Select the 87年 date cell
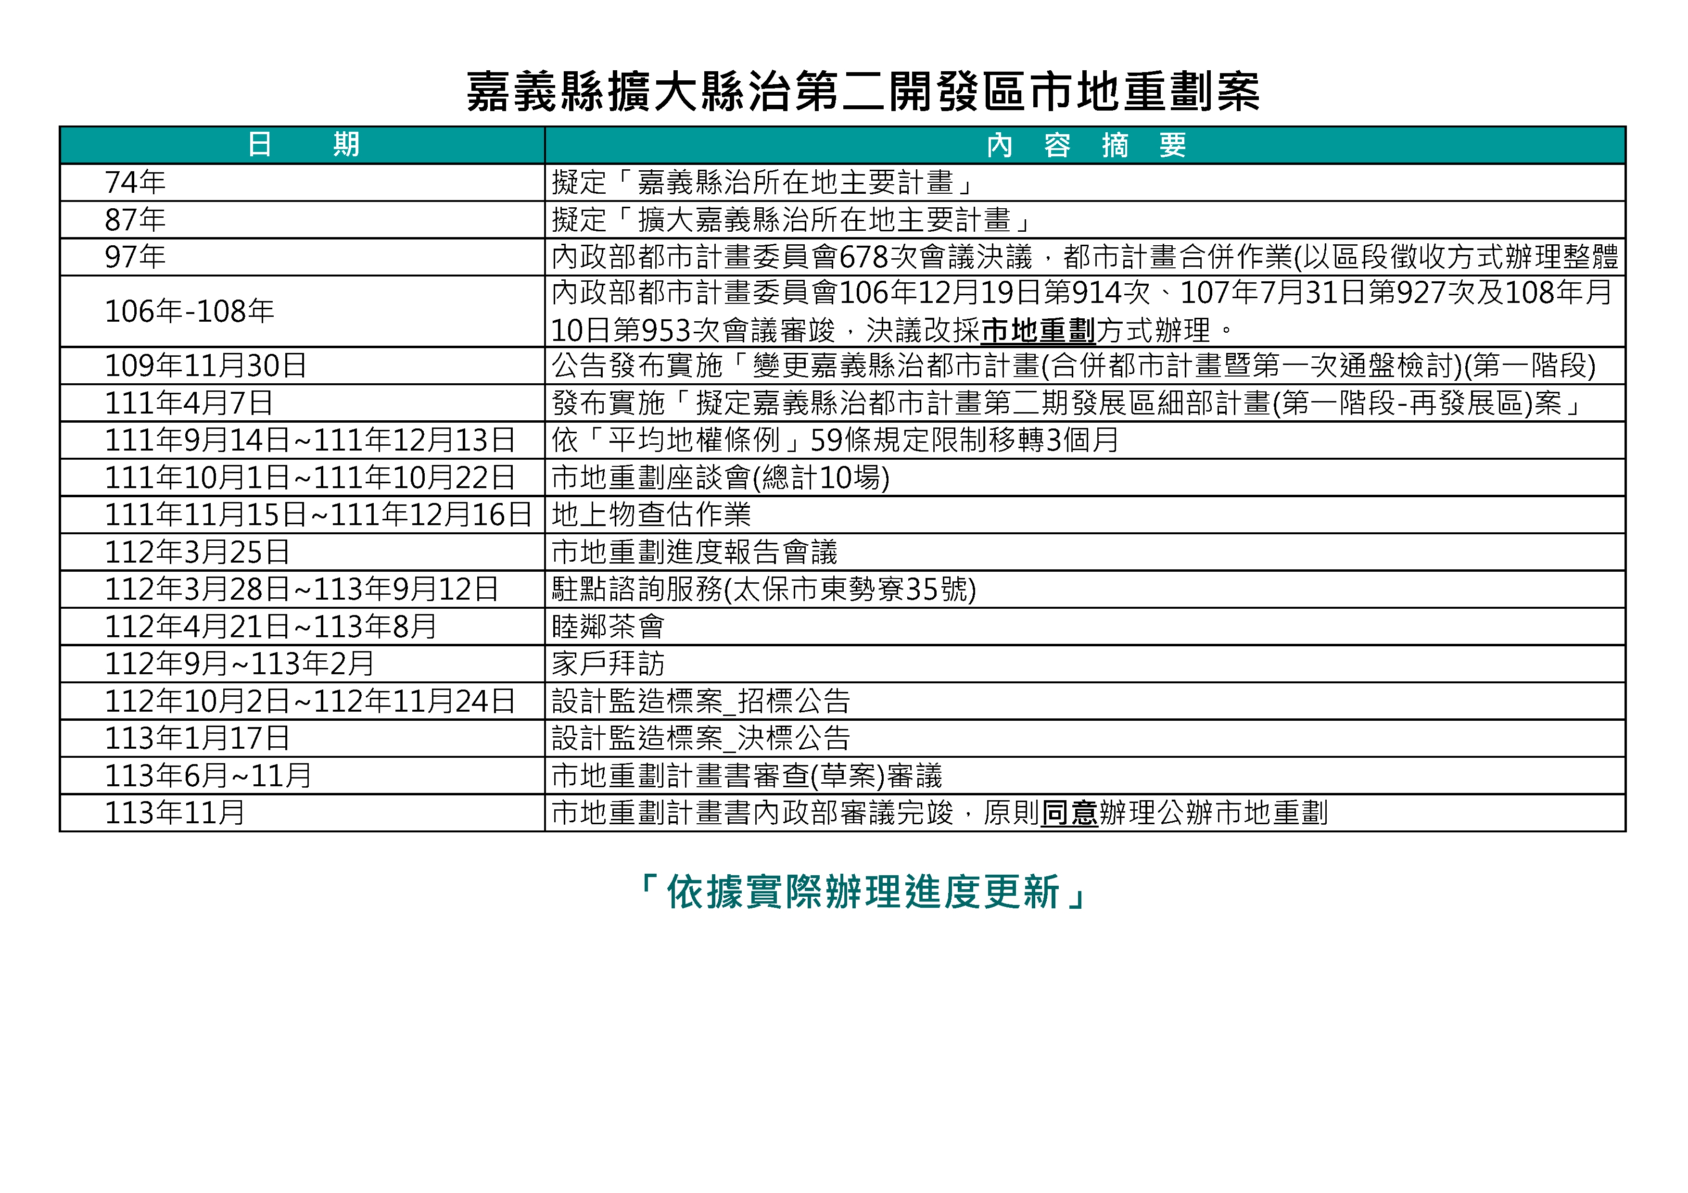Viewport: 1688px width, 1193px height. click(302, 220)
